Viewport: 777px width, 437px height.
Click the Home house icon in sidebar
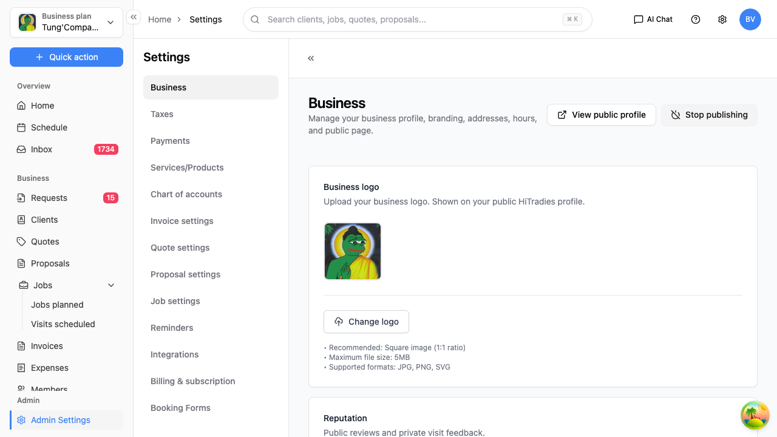pyautogui.click(x=21, y=106)
